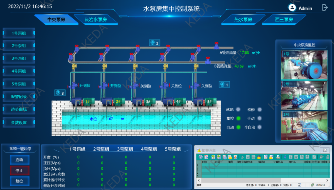Click the statistics chart icon in alarm toolbar

235,157
